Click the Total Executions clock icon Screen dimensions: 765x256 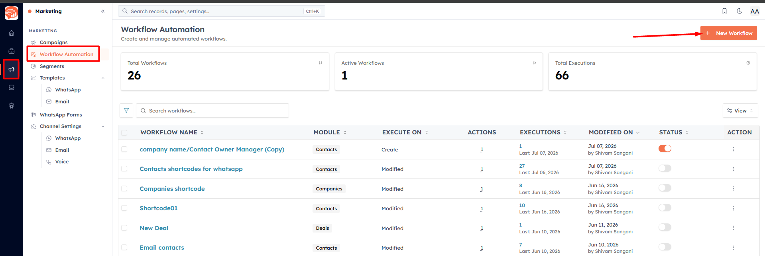coord(748,63)
